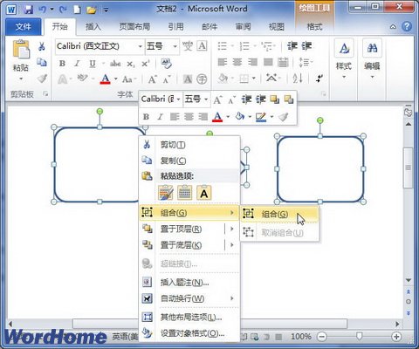This screenshot has height=349, width=419.
Task: Click the large Paste clipboard icon
Action: [x=21, y=49]
